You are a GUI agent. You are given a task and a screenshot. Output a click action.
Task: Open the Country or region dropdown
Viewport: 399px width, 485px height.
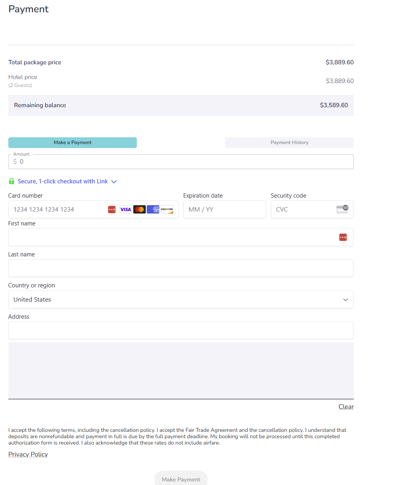tap(181, 299)
